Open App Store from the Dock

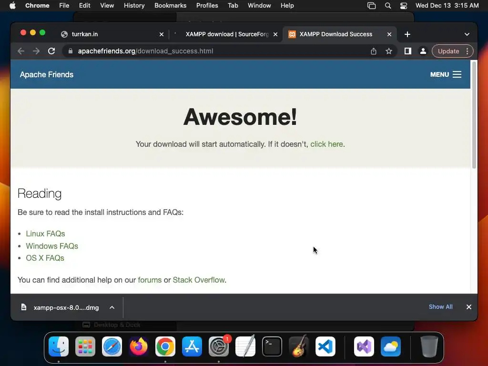point(192,346)
